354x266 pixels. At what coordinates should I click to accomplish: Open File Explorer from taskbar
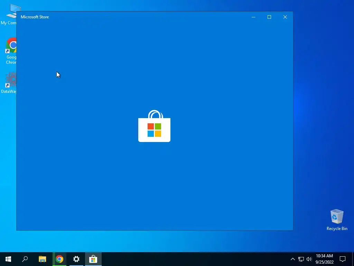point(42,259)
